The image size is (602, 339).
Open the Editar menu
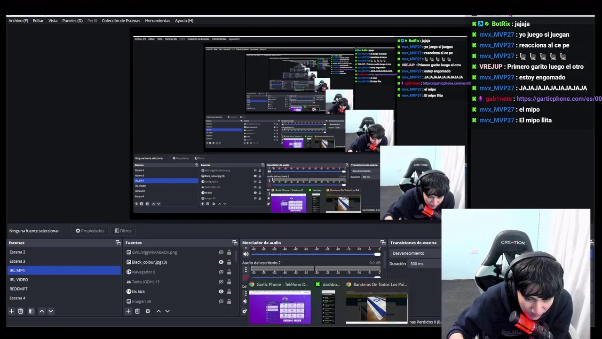coord(38,21)
